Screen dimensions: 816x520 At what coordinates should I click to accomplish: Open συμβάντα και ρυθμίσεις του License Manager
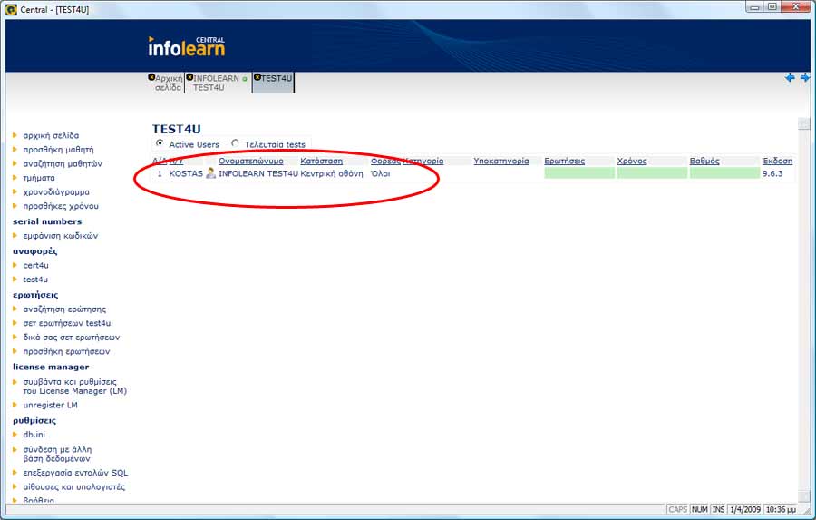point(75,386)
